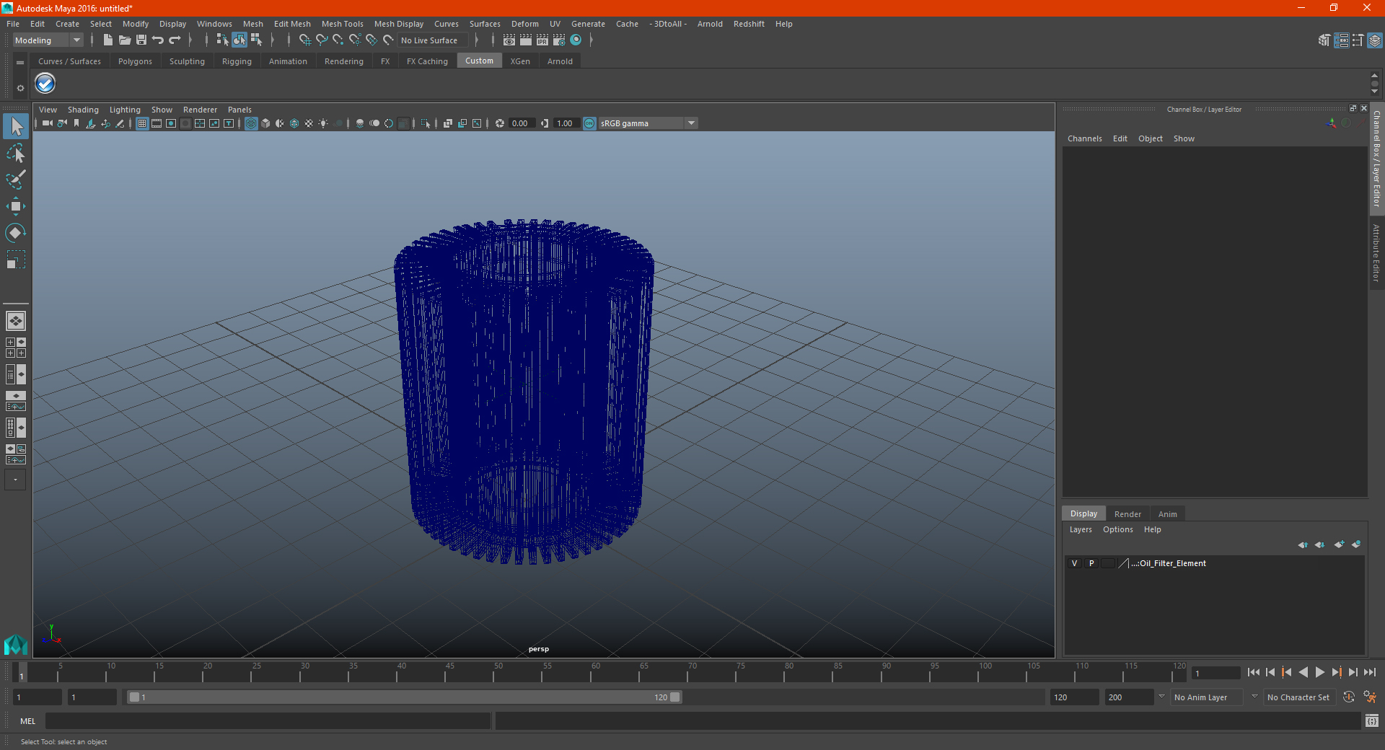Select by component type mode
The height and width of the screenshot is (750, 1385).
256,40
